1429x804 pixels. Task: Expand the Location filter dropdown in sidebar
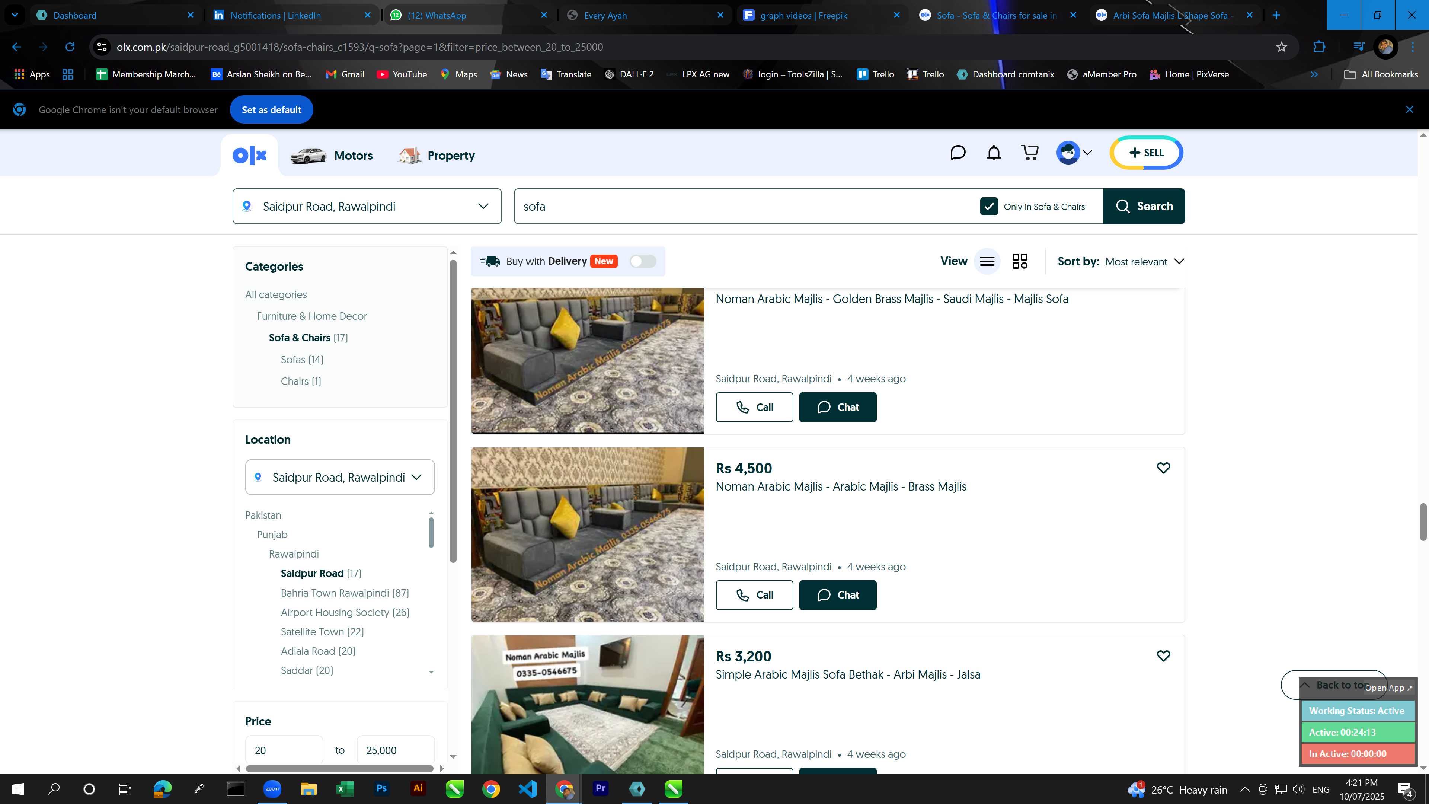[339, 477]
